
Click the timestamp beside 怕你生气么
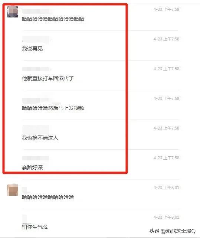[x=166, y=217]
